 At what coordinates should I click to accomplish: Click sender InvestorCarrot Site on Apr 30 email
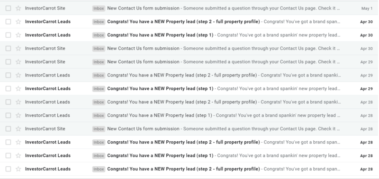tap(45, 49)
